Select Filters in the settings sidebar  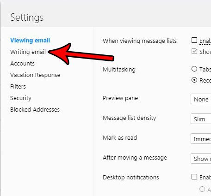coord(18,86)
